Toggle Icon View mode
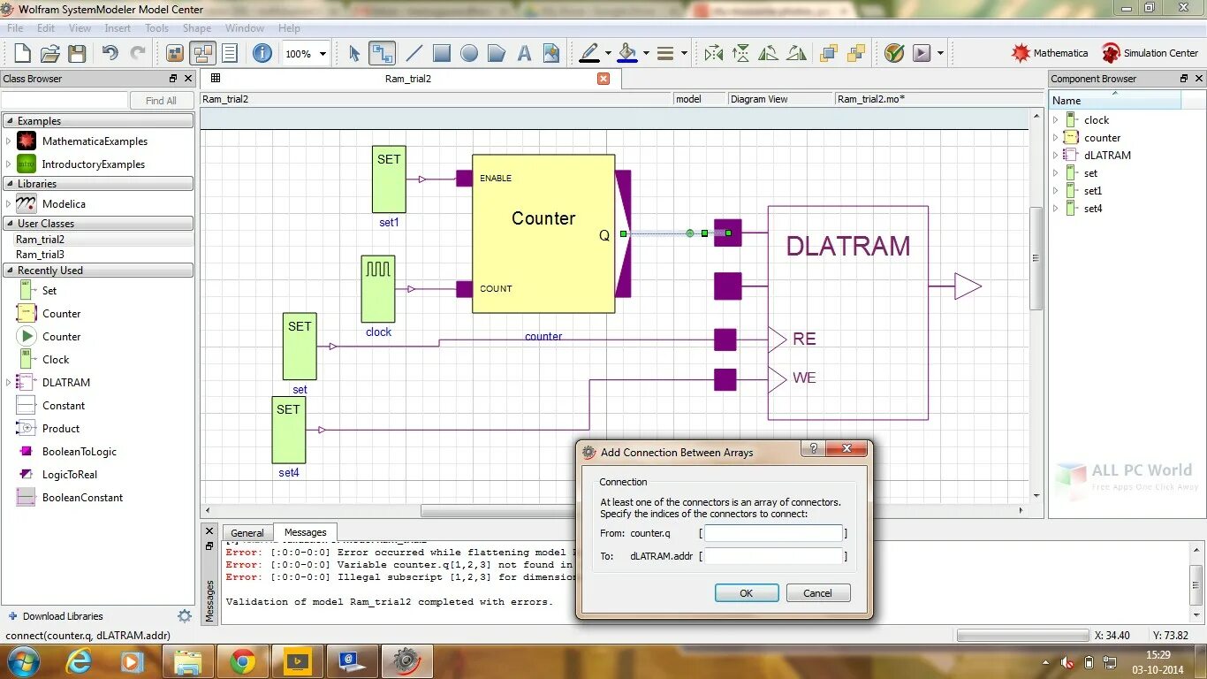Image resolution: width=1207 pixels, height=679 pixels. click(x=175, y=53)
